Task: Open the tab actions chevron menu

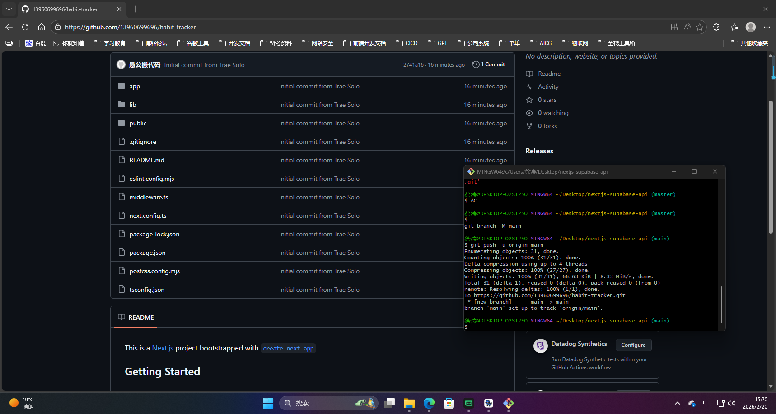Action: (x=9, y=9)
